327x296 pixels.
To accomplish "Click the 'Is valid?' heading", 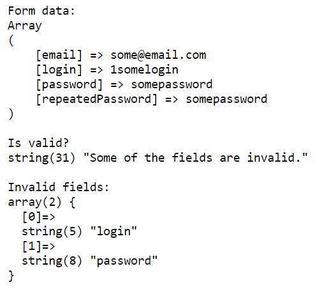I will click(x=38, y=143).
